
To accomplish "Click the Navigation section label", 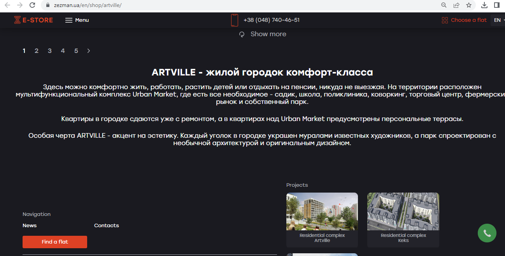I will tap(37, 214).
